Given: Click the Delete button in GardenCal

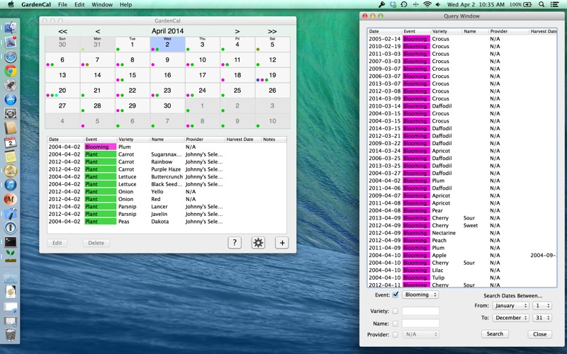Looking at the screenshot, I should pyautogui.click(x=96, y=243).
